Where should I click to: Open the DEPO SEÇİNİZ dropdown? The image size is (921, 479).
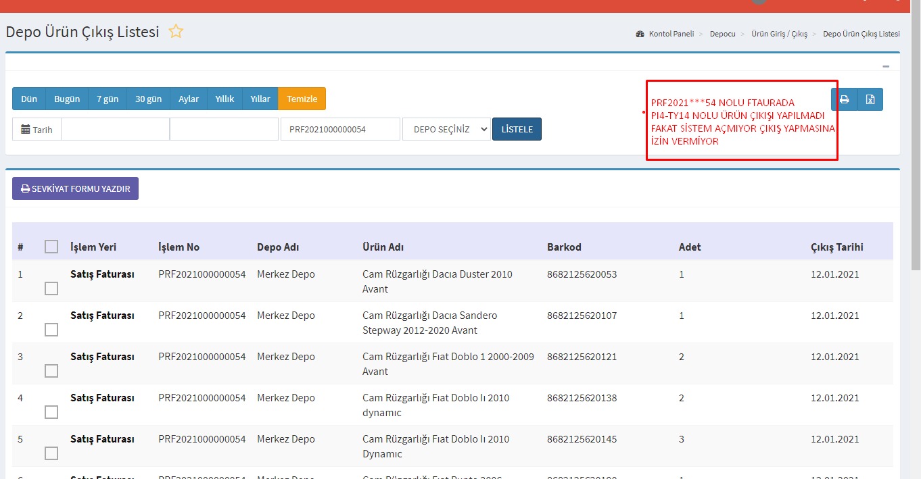pyautogui.click(x=446, y=129)
